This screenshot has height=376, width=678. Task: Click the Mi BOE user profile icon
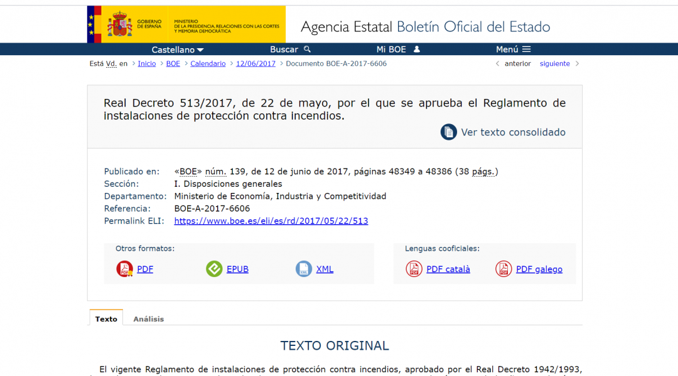pyautogui.click(x=416, y=50)
